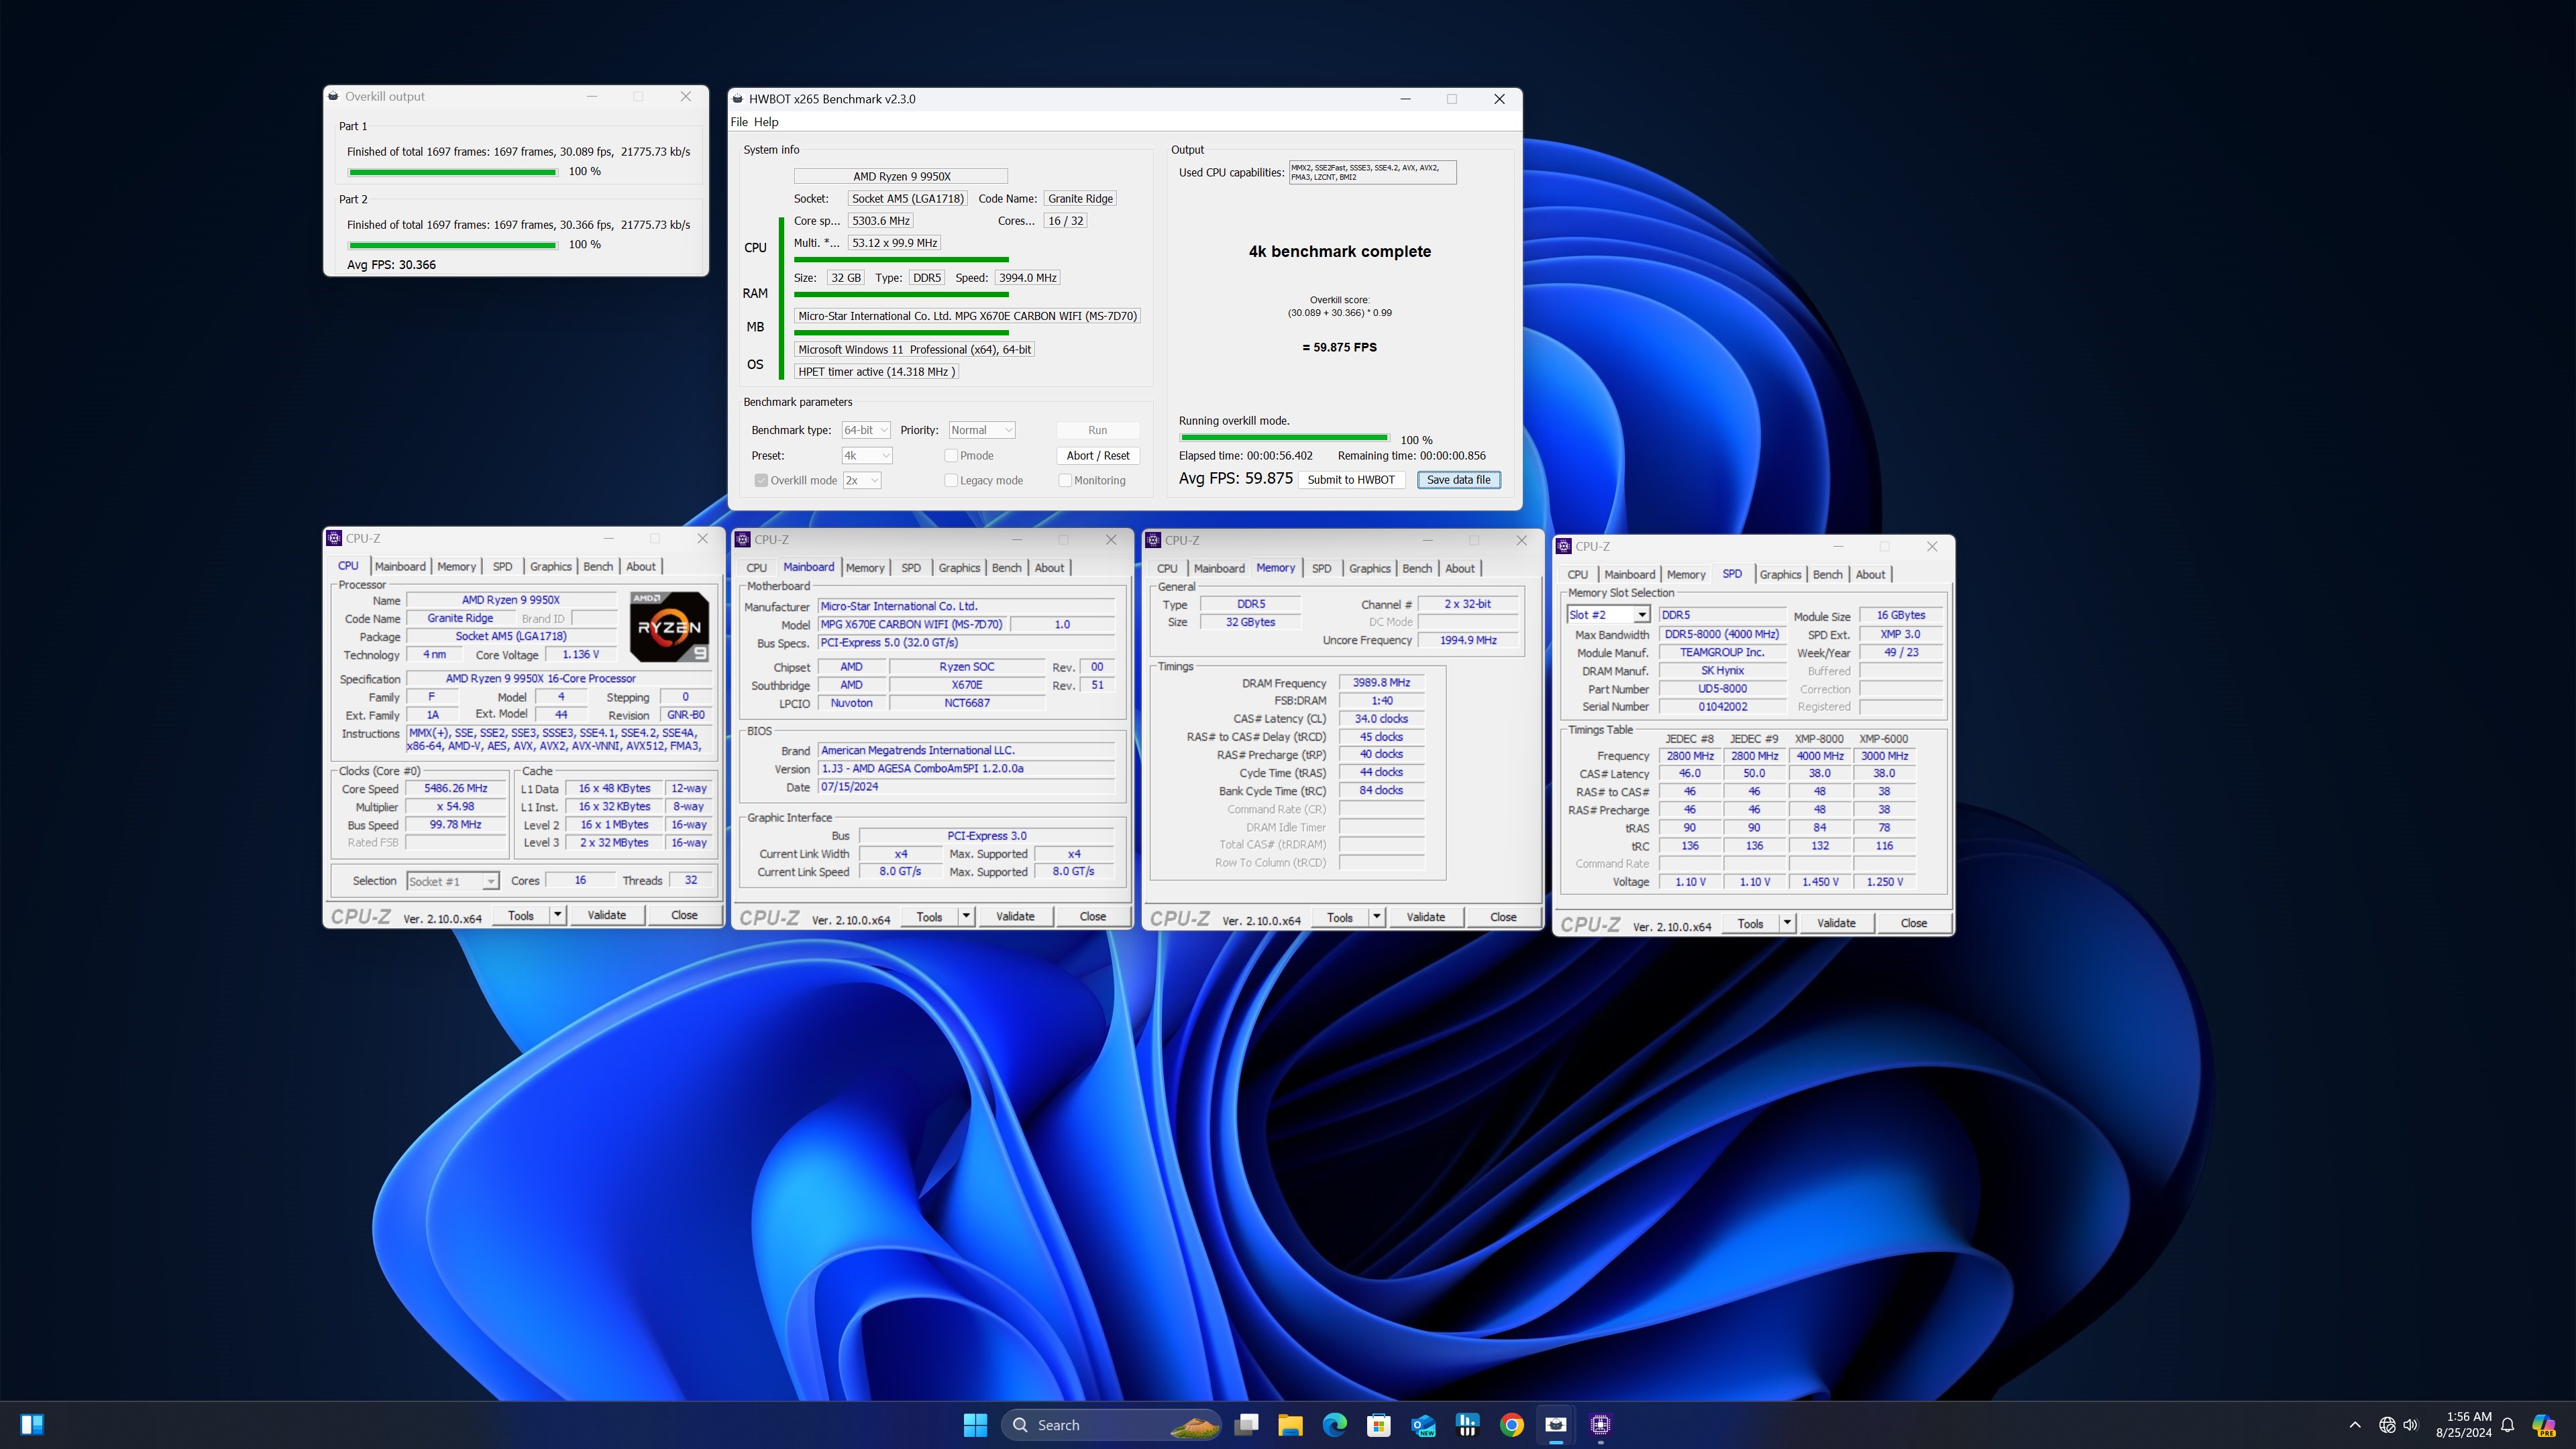2576x1449 pixels.
Task: Click the Windows Start icon on taskbar
Action: click(975, 1425)
